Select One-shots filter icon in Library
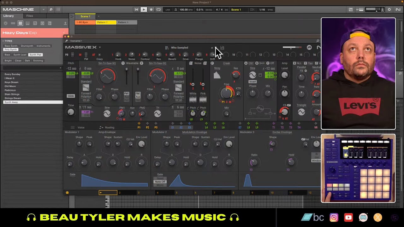Screen dimensions: 404x227 click(x=50, y=23)
